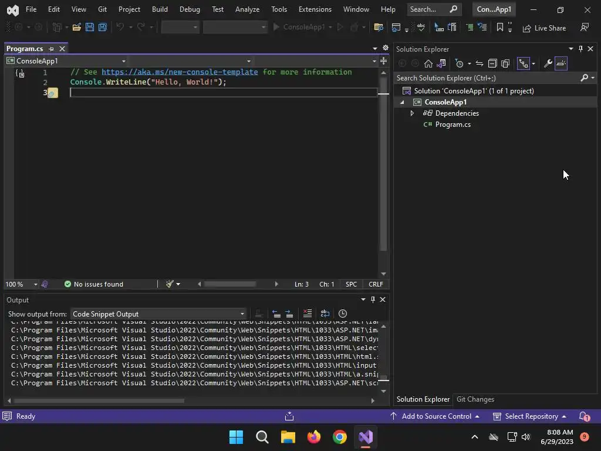Click Sync with Active Document icon

tap(480, 63)
